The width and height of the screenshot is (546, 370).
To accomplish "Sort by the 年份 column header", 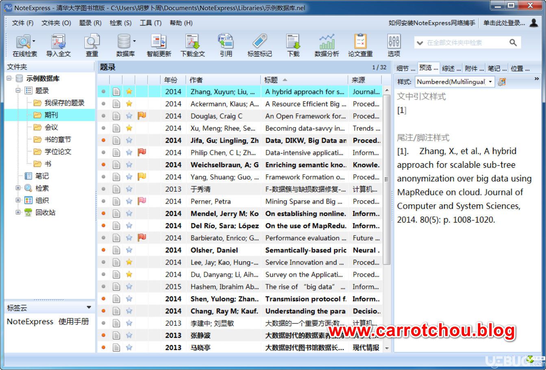I will click(x=173, y=80).
